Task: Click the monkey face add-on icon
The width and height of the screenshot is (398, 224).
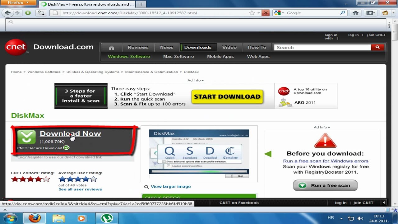Action: pos(385,13)
